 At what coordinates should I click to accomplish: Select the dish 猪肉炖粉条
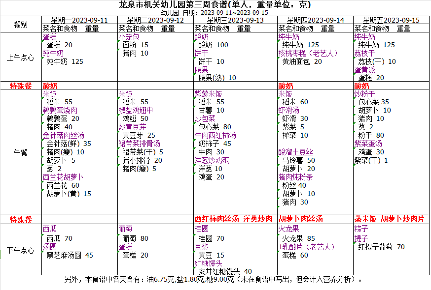295,177
